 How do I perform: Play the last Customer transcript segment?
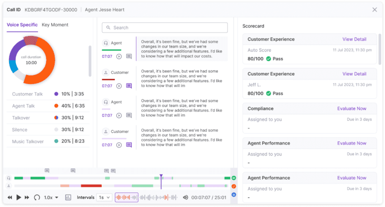pyautogui.click(x=119, y=145)
